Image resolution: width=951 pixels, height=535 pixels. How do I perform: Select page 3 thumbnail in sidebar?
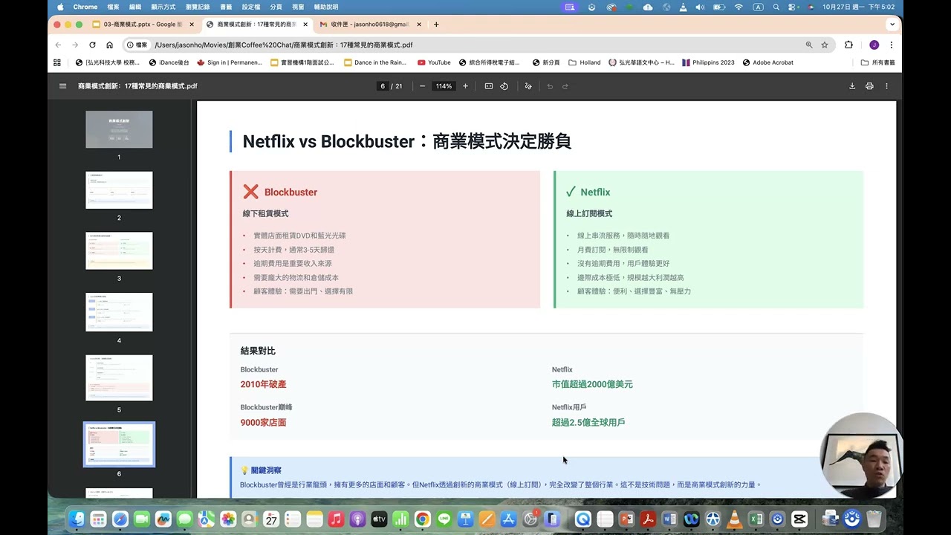[119, 250]
